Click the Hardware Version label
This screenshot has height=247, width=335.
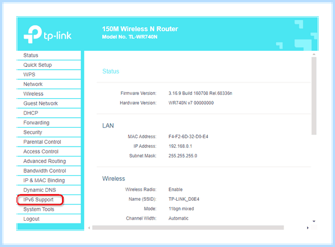coord(138,103)
